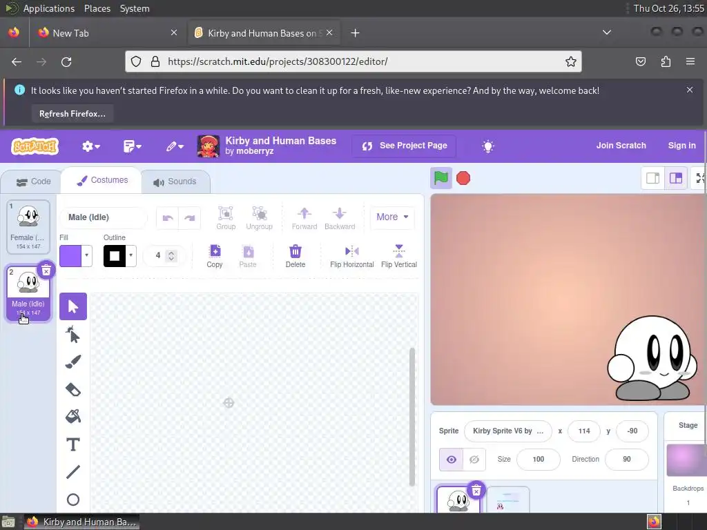Open the File menu dropdown
707x530 pixels.
[x=132, y=146]
